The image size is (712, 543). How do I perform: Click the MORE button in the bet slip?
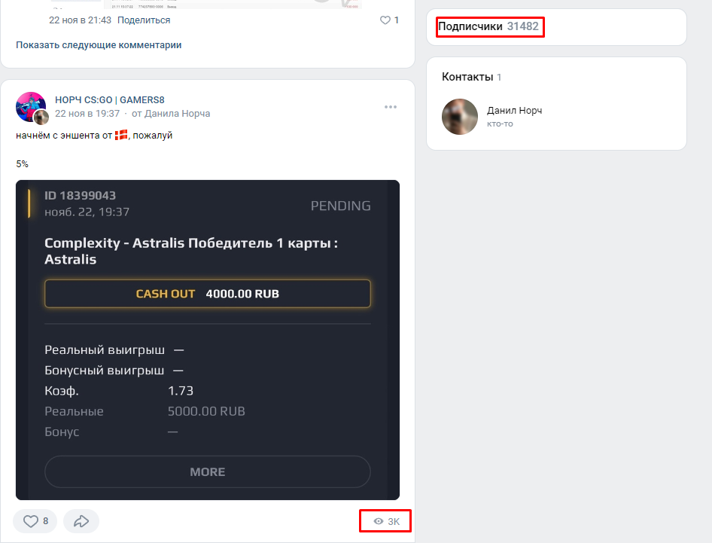pos(208,471)
